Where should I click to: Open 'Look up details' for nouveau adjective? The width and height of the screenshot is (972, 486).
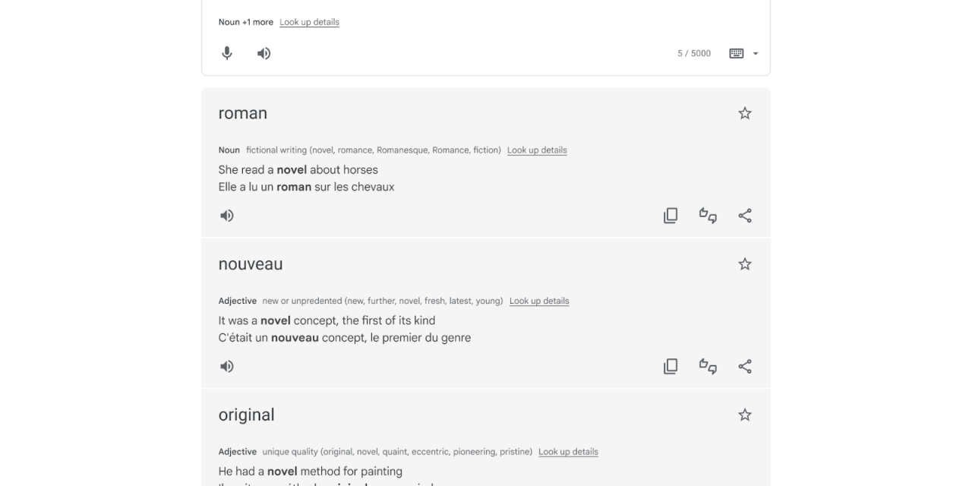click(x=539, y=301)
